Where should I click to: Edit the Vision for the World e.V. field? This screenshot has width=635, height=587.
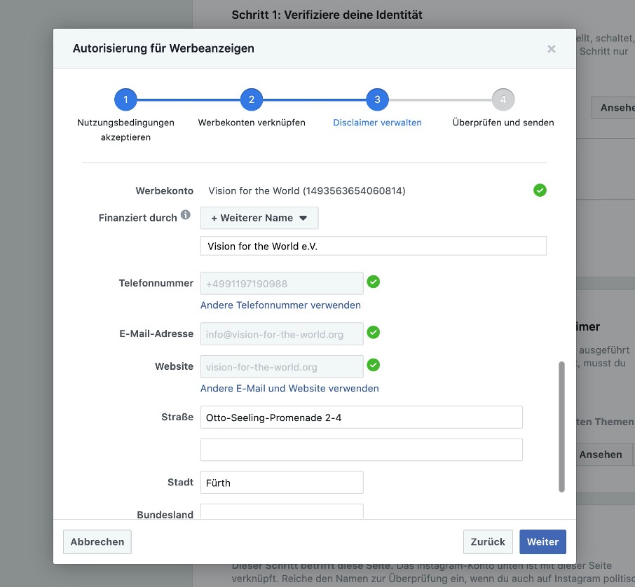pos(374,246)
